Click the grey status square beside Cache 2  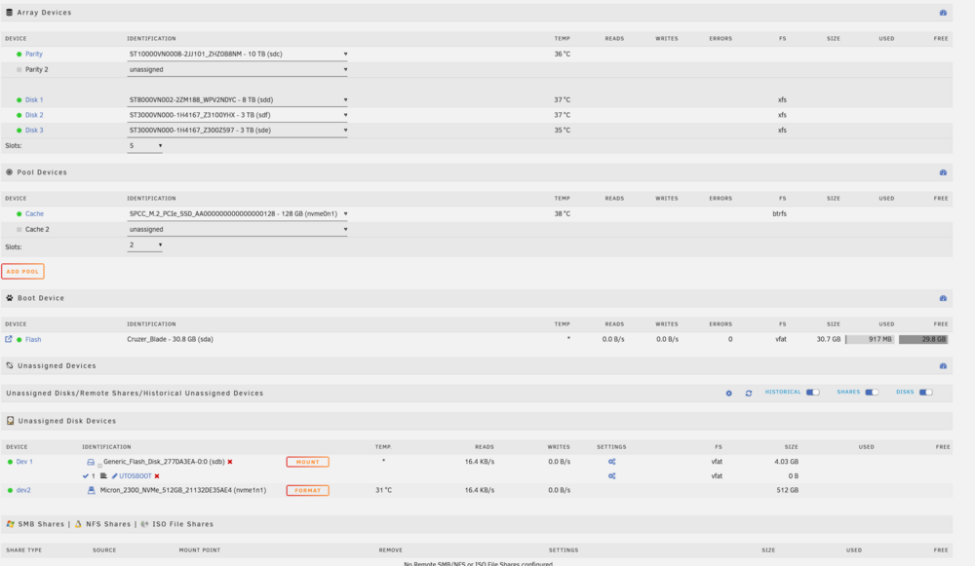[19, 229]
